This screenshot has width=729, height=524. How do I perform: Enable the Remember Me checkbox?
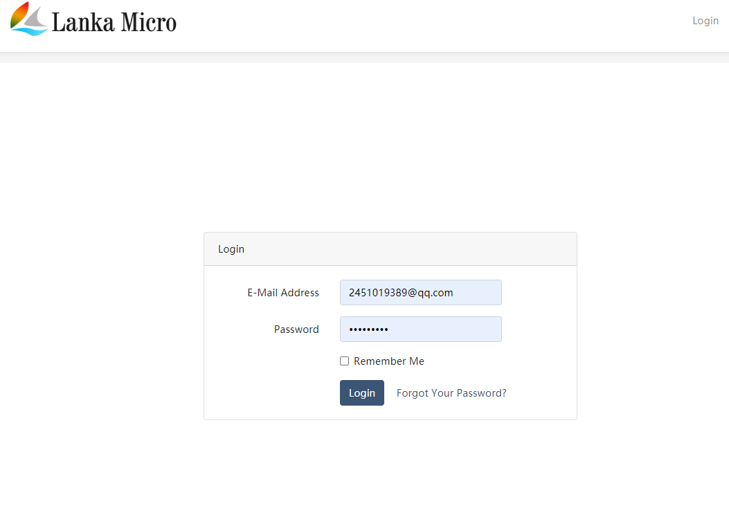tap(345, 361)
